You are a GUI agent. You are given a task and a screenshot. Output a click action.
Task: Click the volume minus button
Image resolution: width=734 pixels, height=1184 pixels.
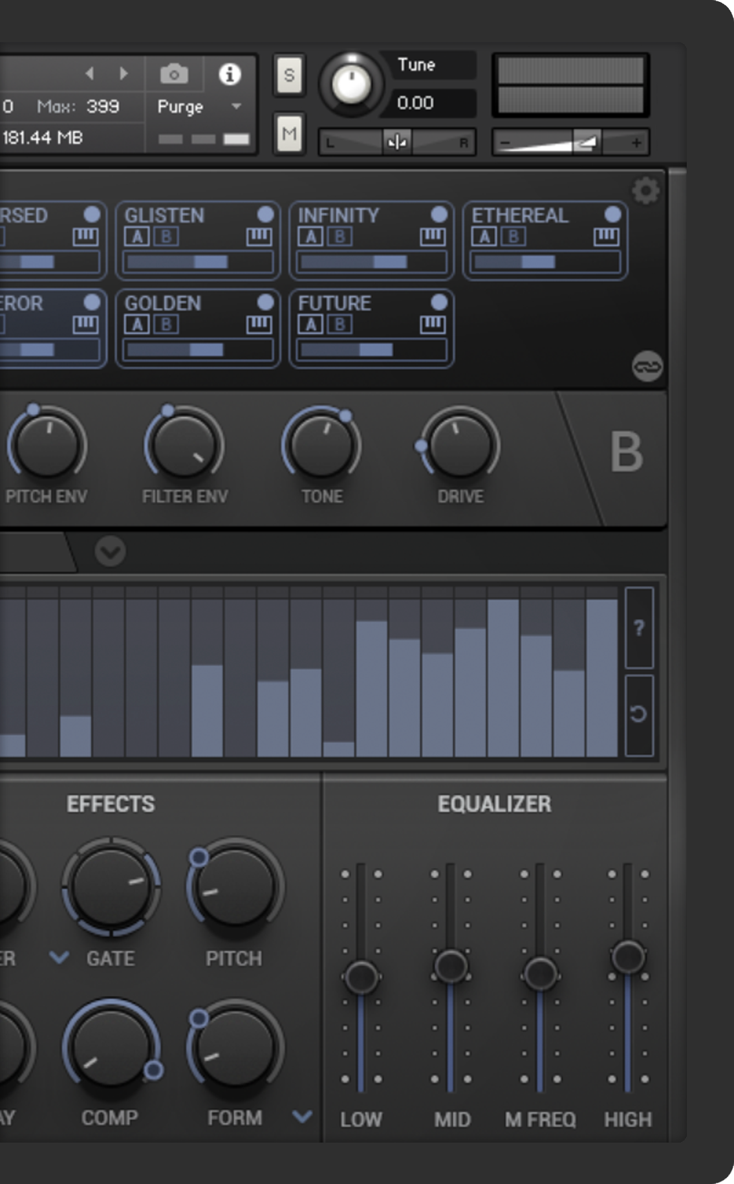pyautogui.click(x=506, y=142)
